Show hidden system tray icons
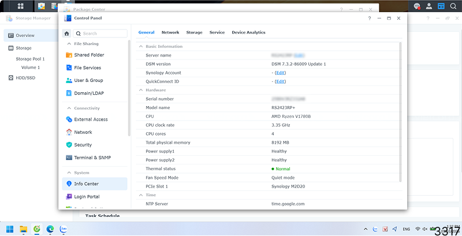This screenshot has height=236, width=462. 366,229
